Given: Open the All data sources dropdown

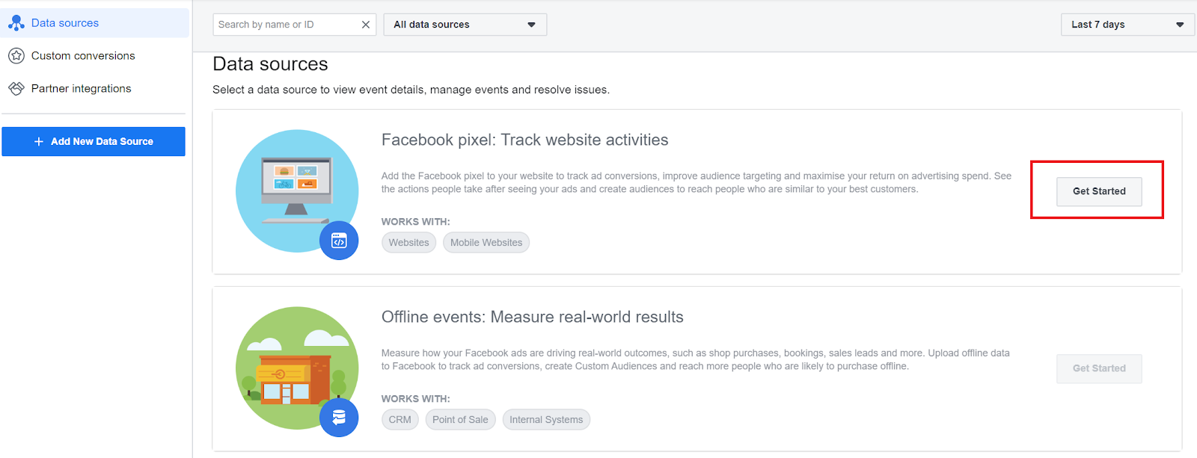Looking at the screenshot, I should tap(465, 25).
